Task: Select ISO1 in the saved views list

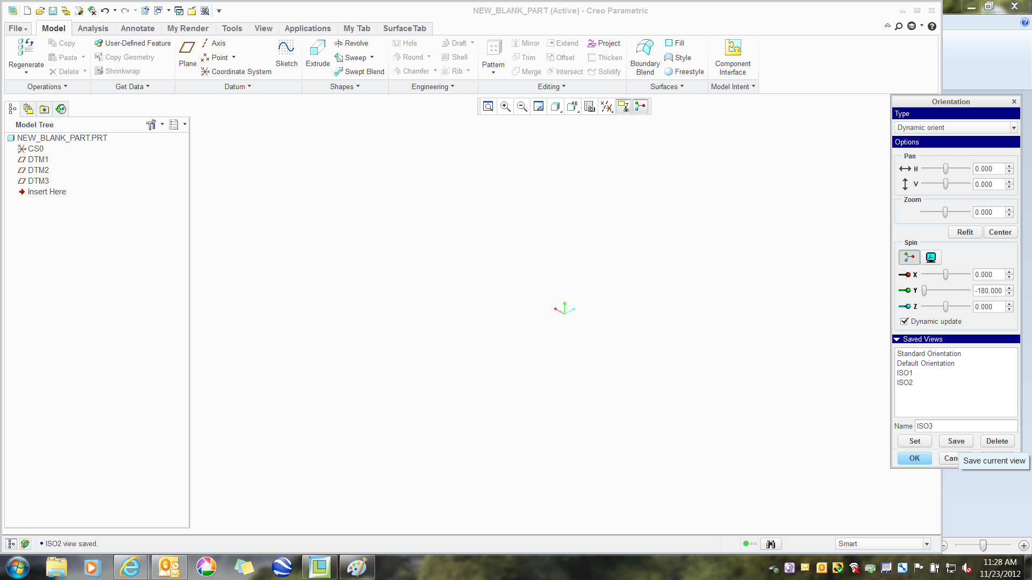Action: tap(905, 373)
